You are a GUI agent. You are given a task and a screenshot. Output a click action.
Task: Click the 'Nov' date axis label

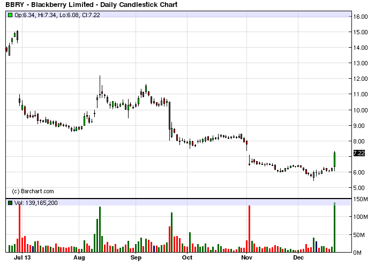(246, 257)
